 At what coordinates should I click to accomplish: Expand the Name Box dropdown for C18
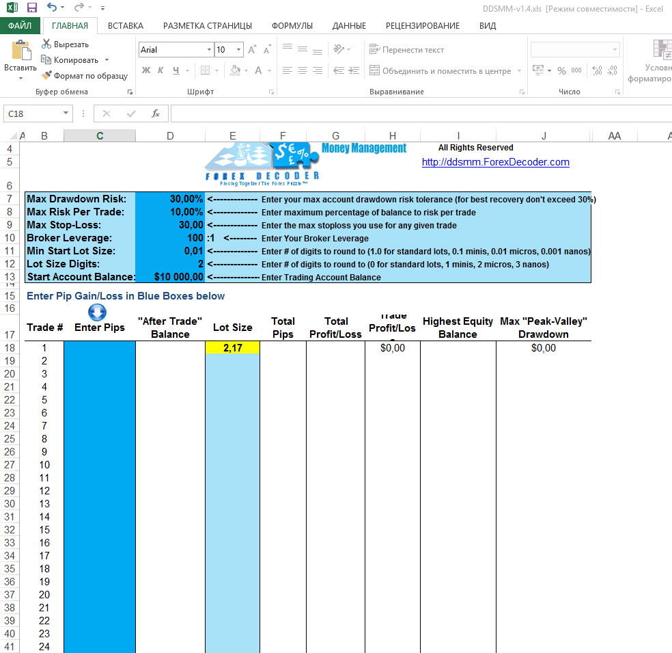point(66,114)
